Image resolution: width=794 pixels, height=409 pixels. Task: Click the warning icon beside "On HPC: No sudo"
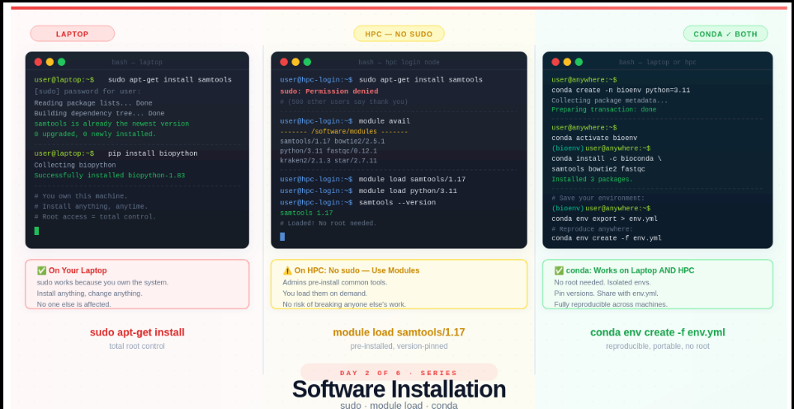pos(287,270)
